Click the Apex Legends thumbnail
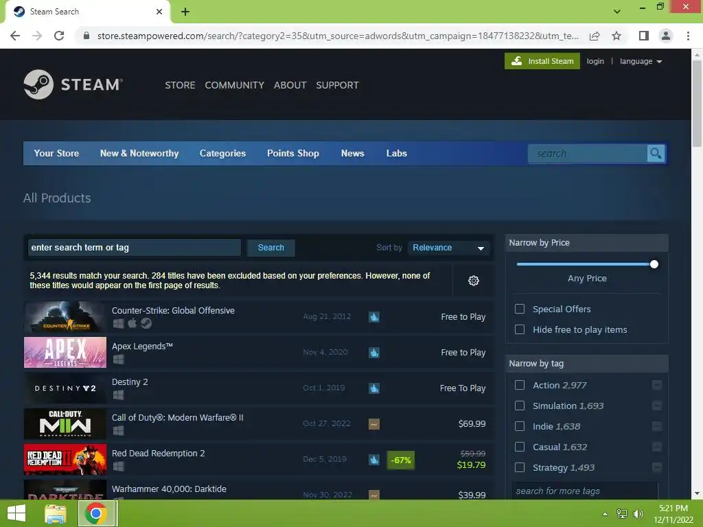 (65, 352)
